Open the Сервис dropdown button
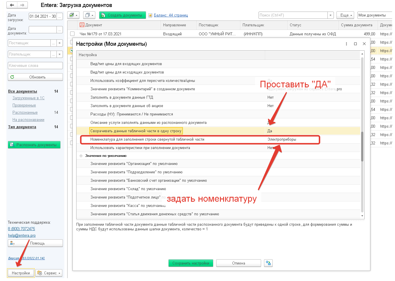Screen dimensions: 395x281 49,273
